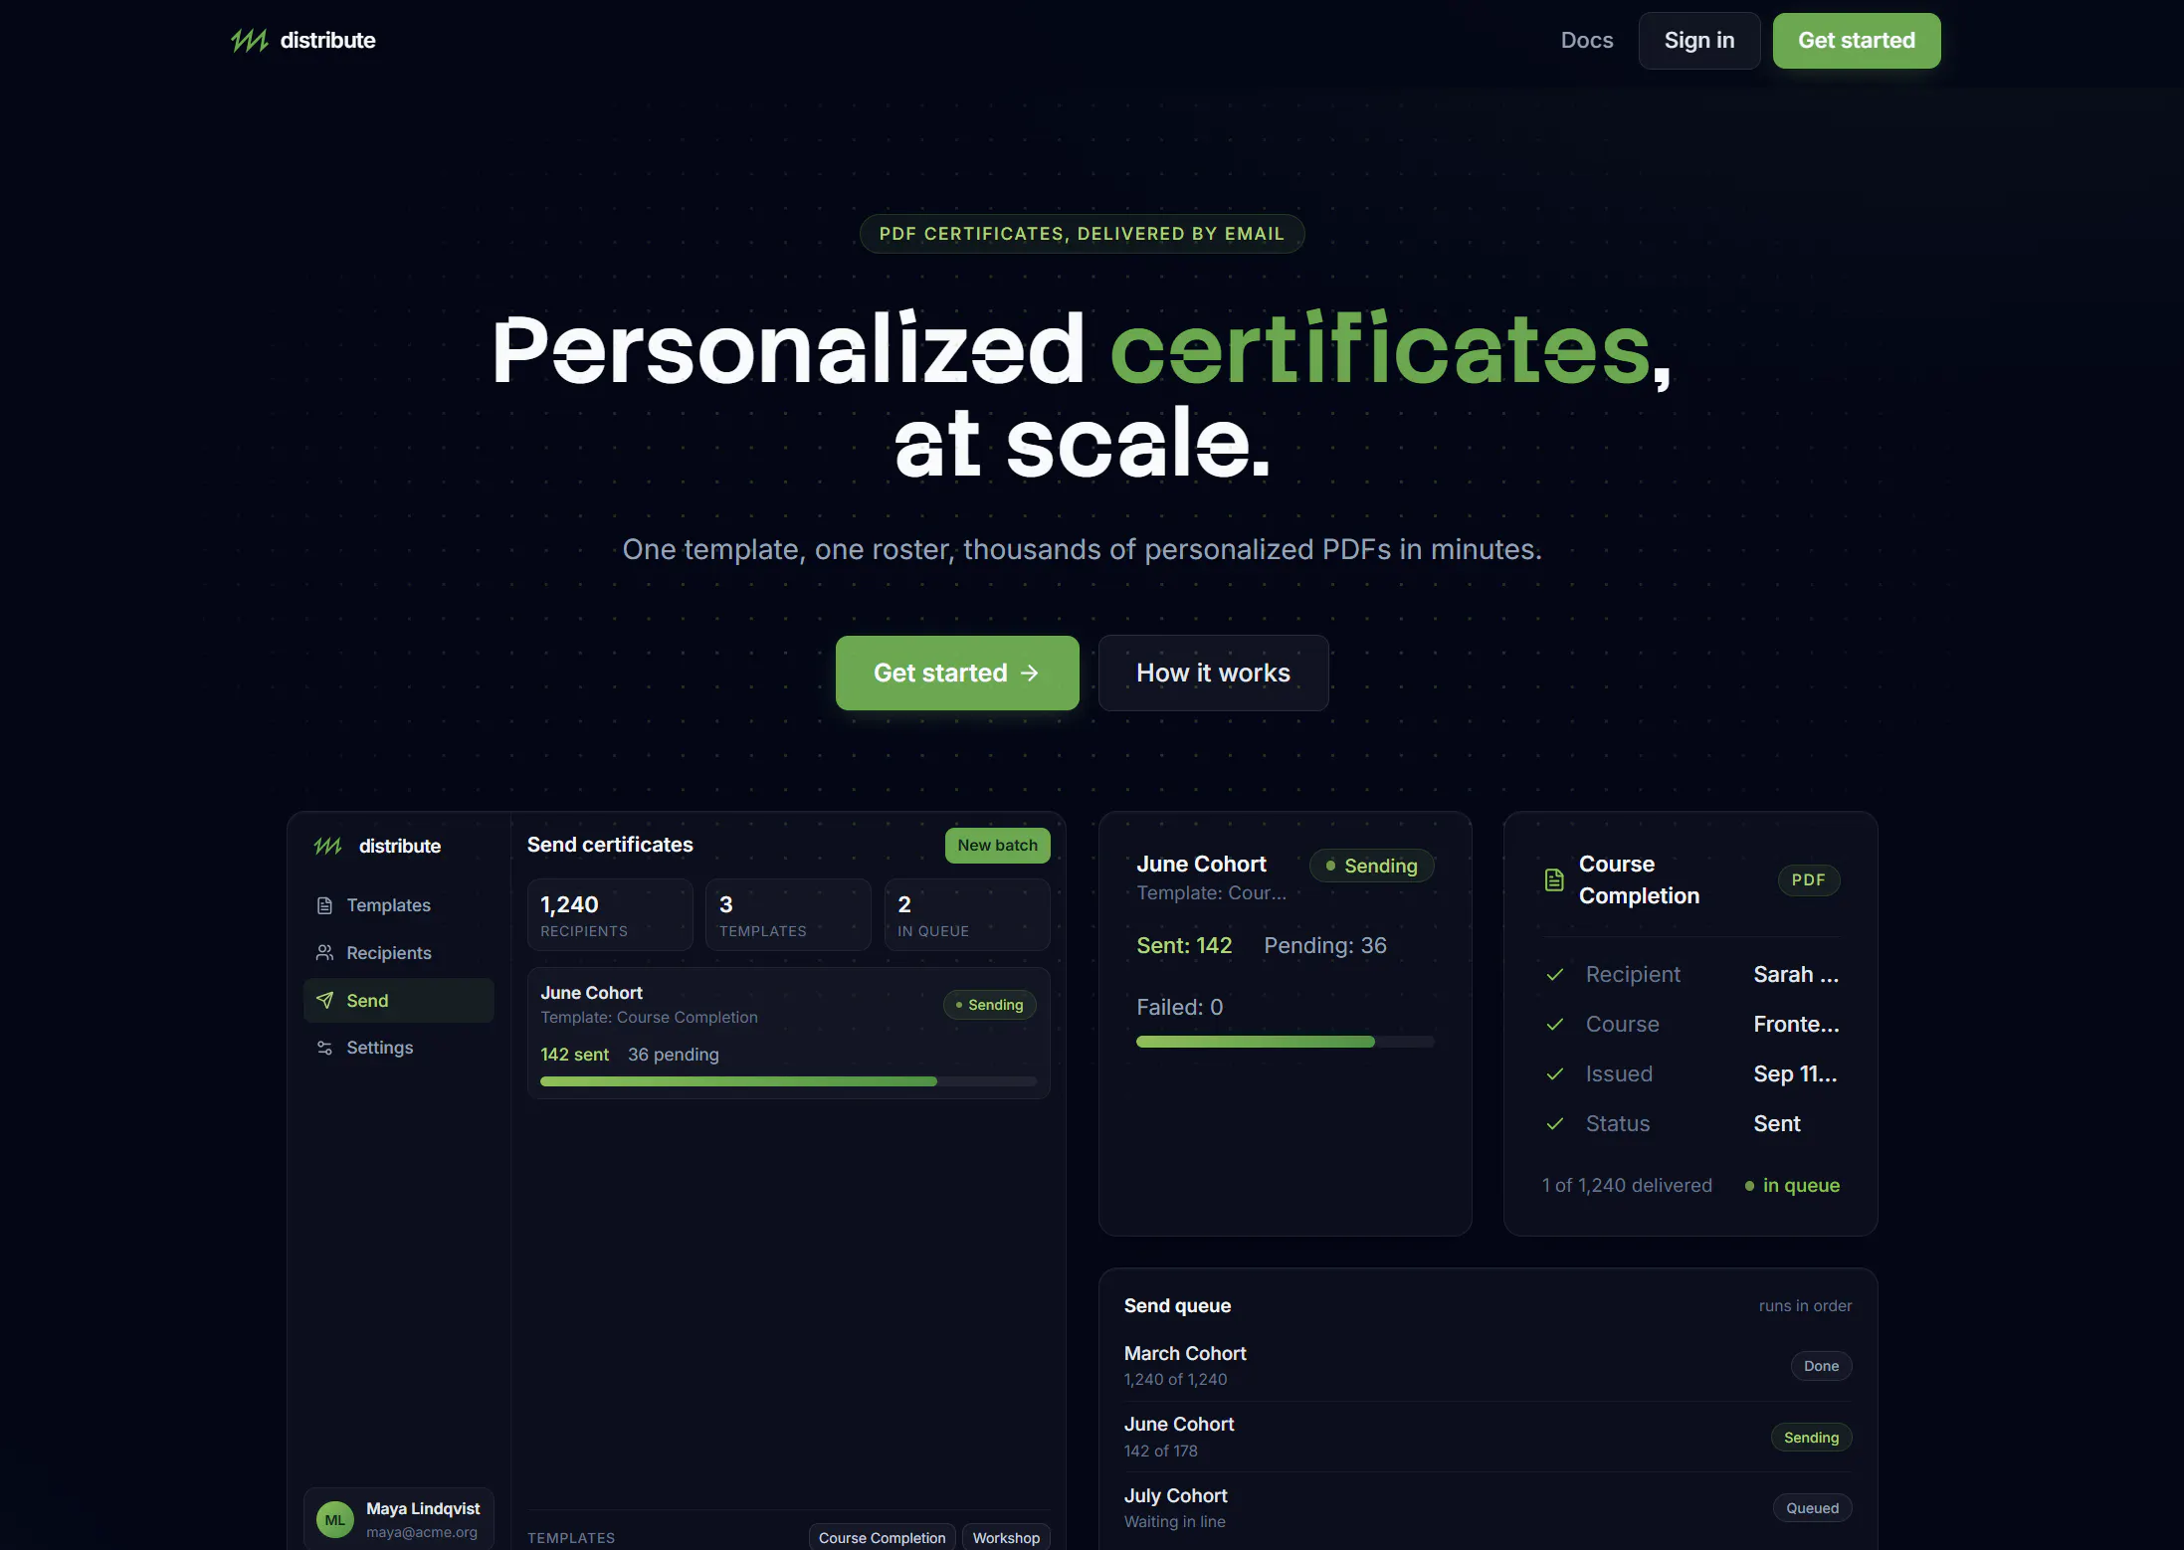Click the checkmark beside Status row

point(1555,1124)
